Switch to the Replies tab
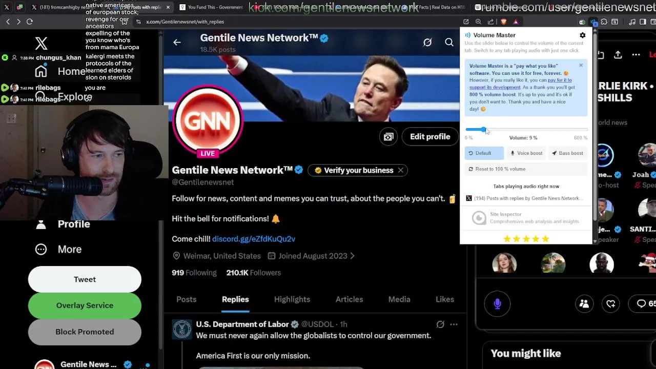 [x=235, y=299]
